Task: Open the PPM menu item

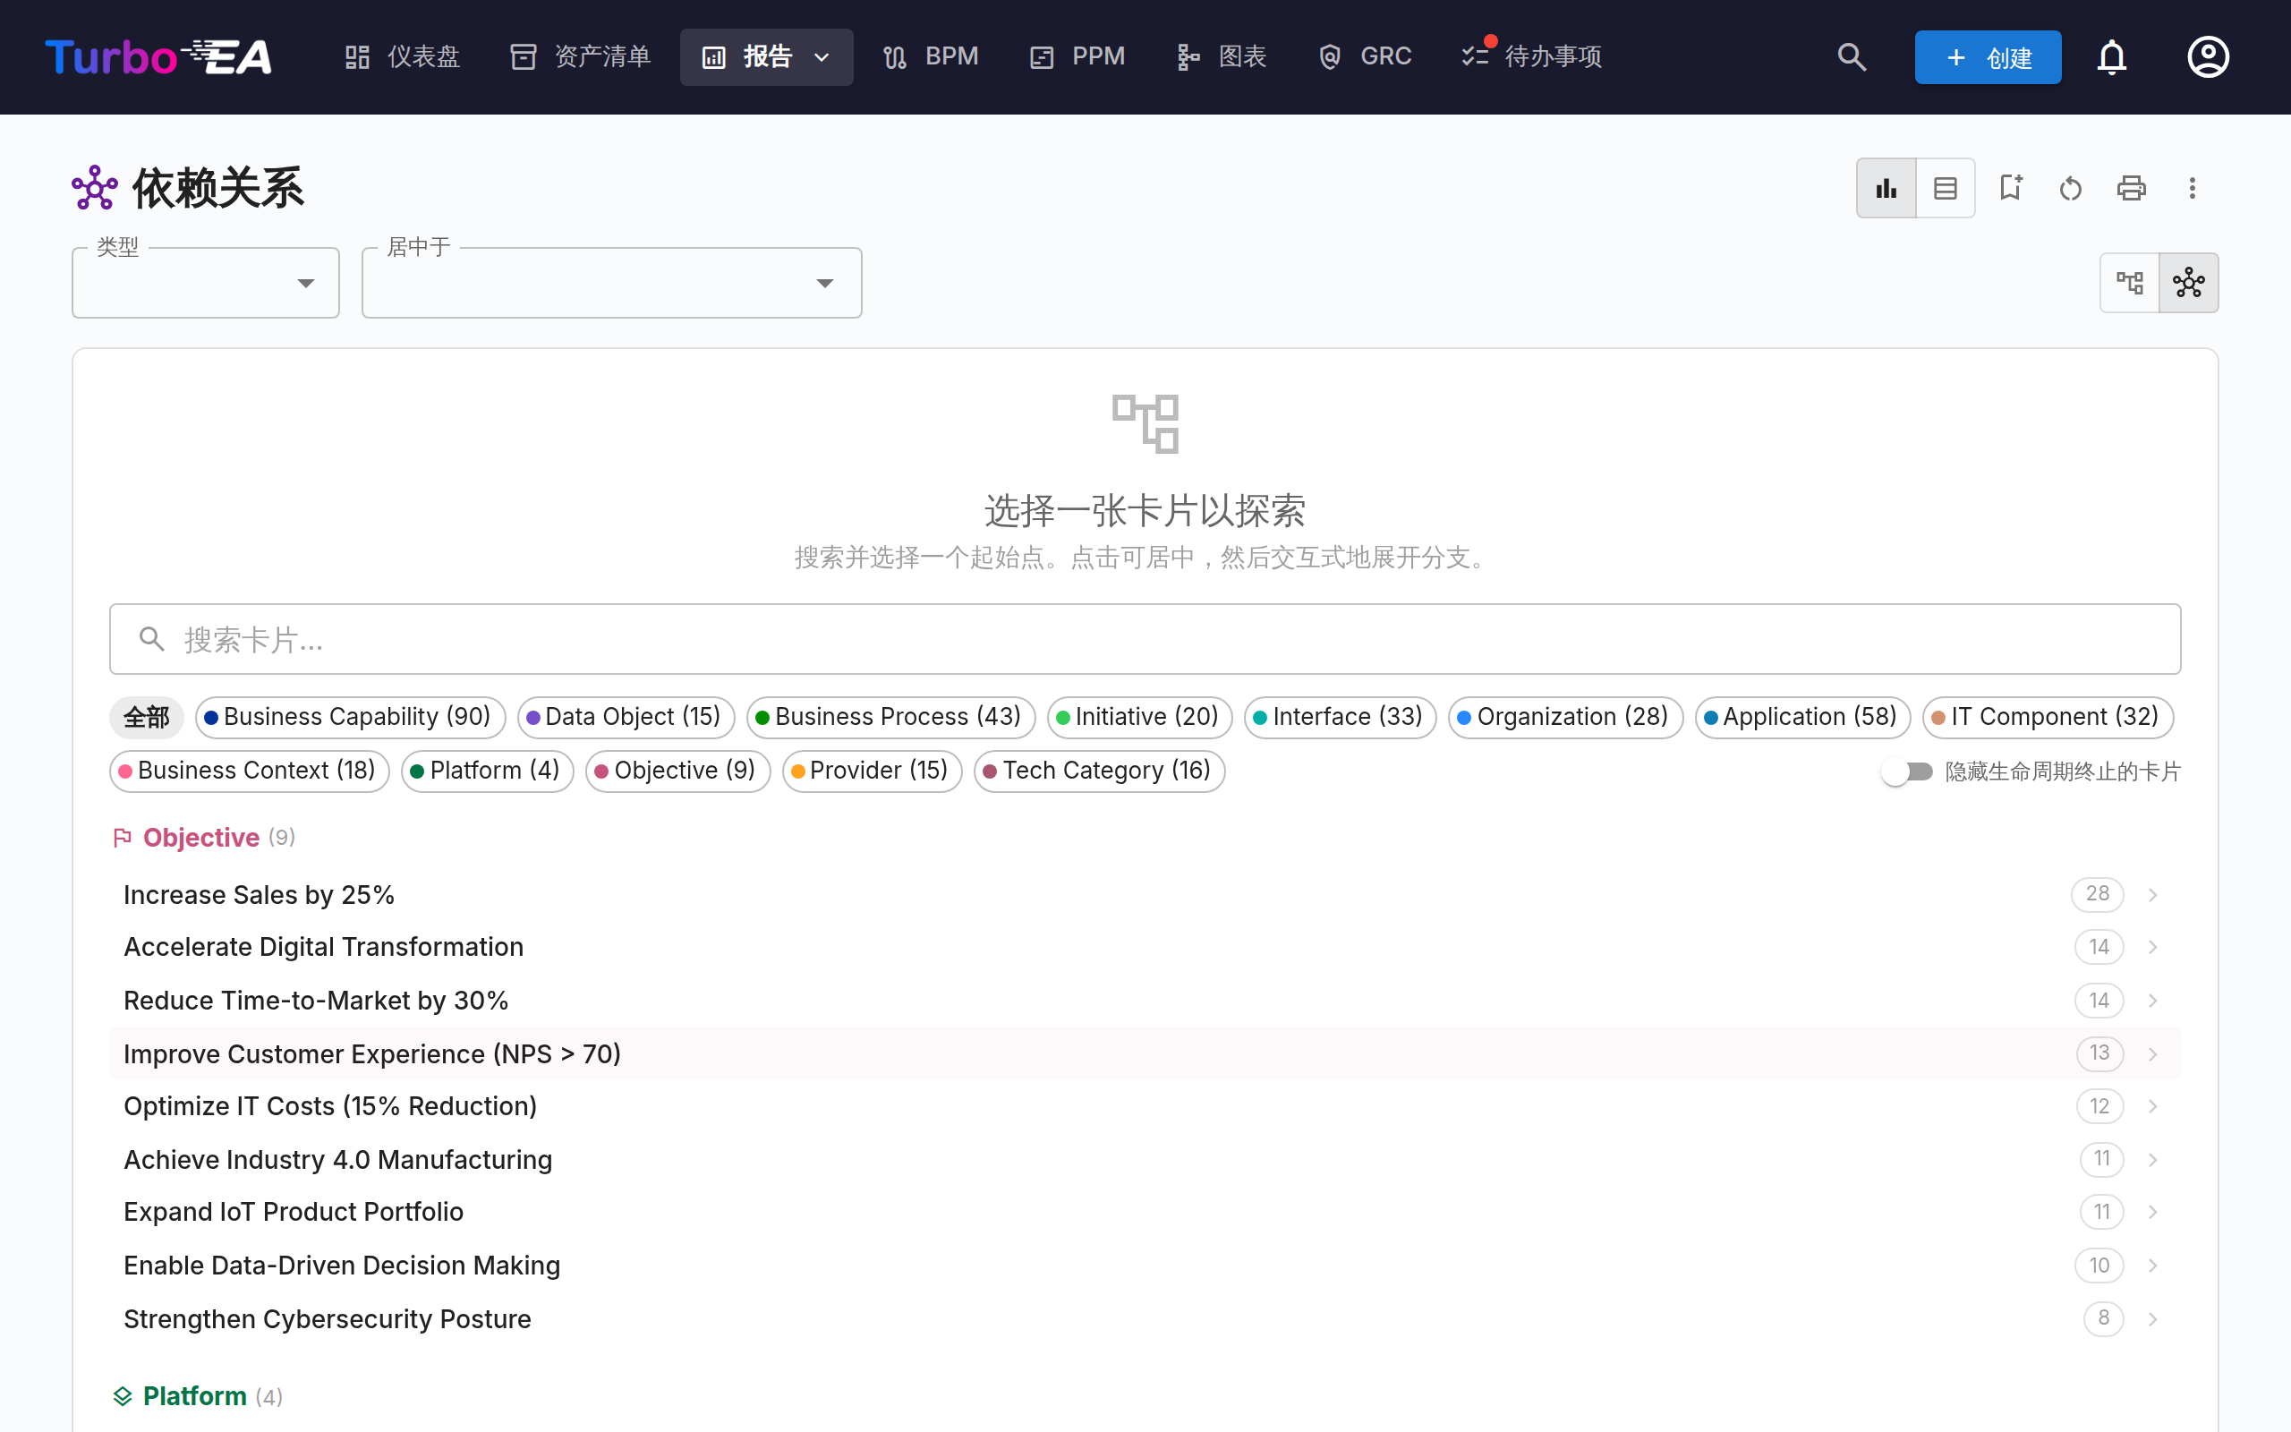Action: click(x=1077, y=56)
